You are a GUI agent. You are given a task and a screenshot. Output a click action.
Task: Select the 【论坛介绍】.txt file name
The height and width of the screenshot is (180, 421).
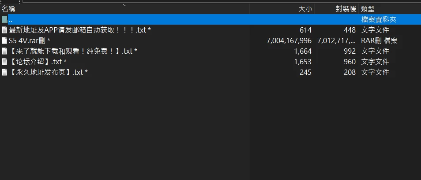(38, 62)
